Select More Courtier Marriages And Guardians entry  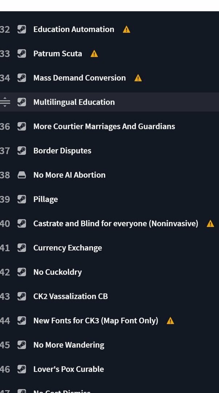(x=109, y=127)
